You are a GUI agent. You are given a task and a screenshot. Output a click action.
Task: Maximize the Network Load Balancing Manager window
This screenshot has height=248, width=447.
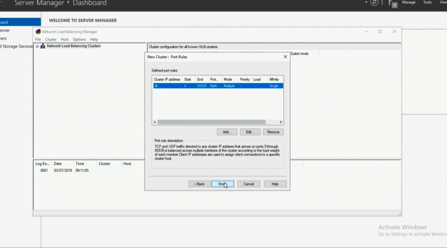click(380, 31)
